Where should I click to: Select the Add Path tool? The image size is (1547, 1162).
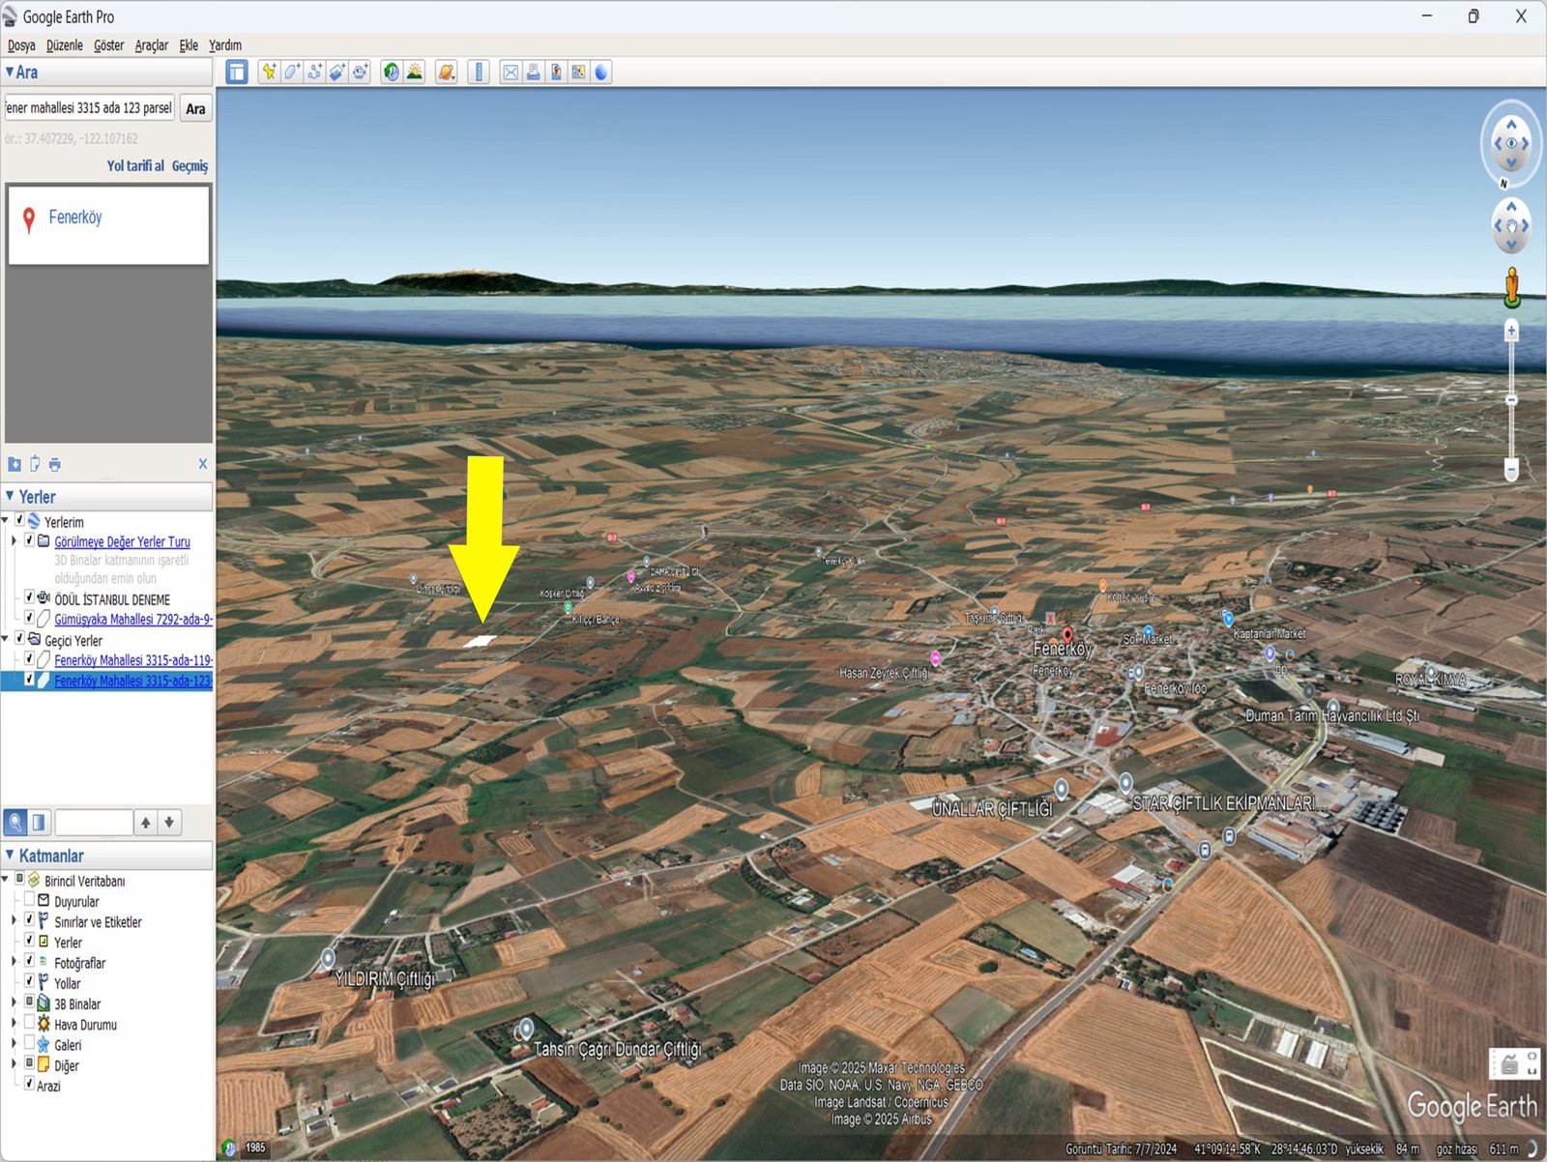315,73
